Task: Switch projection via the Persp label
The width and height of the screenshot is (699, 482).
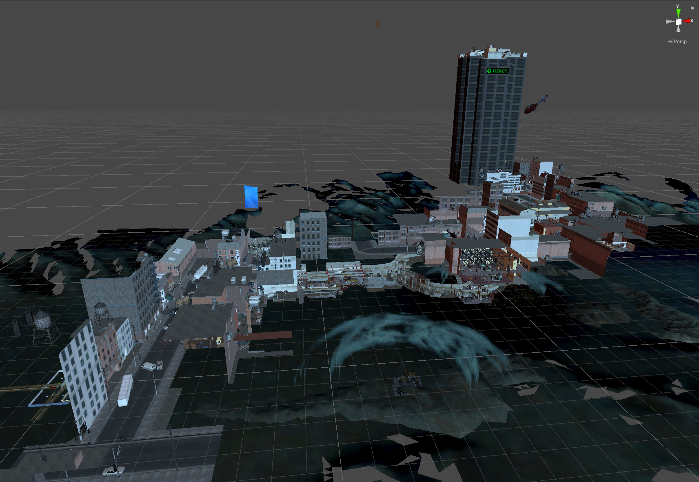Action: 679,42
